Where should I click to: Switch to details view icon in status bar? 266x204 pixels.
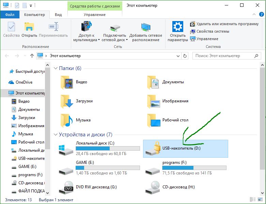[x=253, y=200]
